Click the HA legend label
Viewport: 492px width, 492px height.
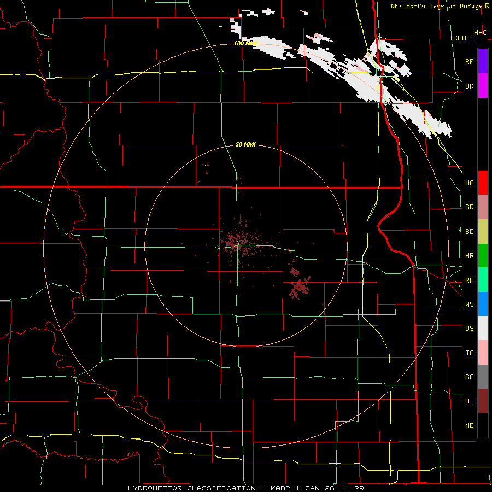pyautogui.click(x=470, y=183)
